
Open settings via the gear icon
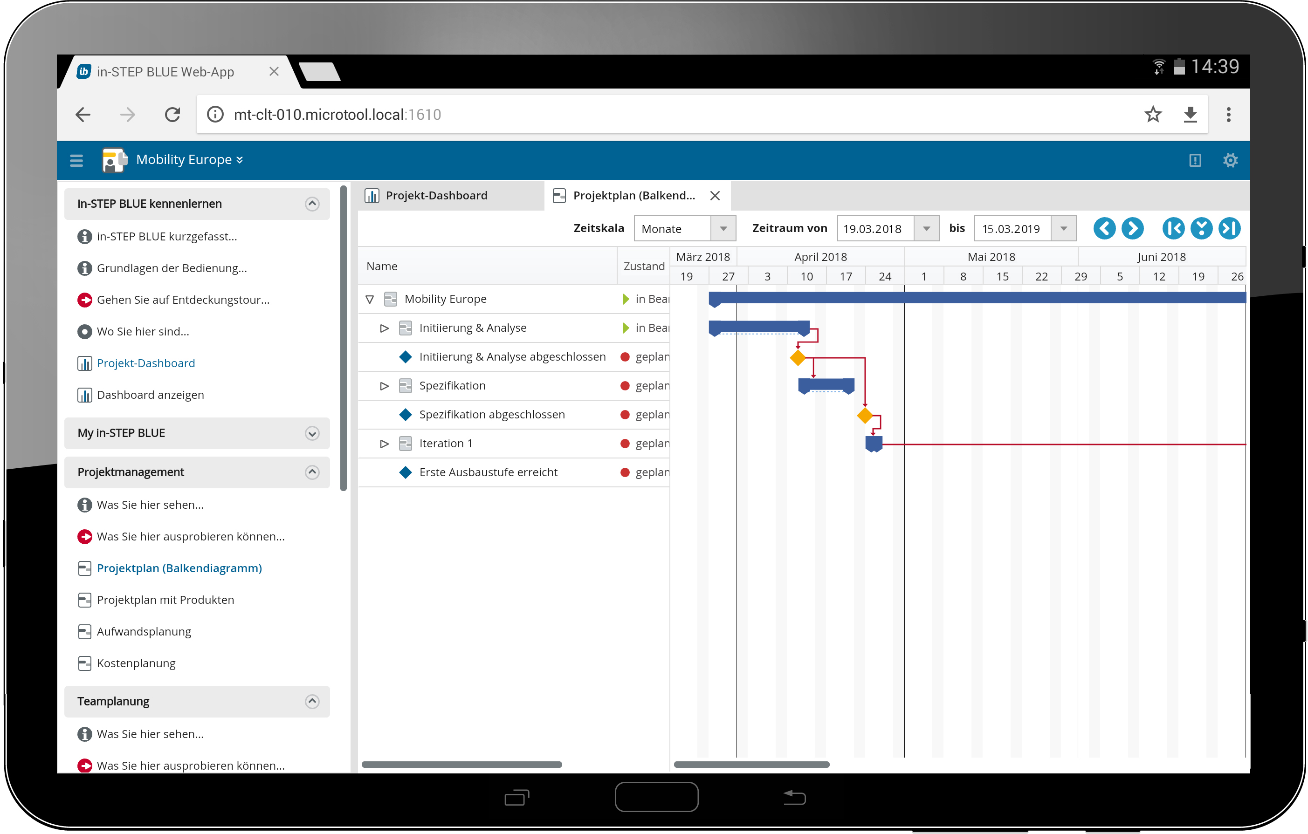[1230, 160]
